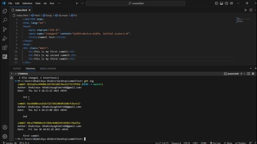Toggle the secondary side bar
The image size is (257, 144).
(x=226, y=3)
